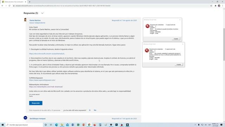The width and height of the screenshot is (225, 127).
Task: Open the Chrome extensions puzzle icon
Action: coord(216,6)
